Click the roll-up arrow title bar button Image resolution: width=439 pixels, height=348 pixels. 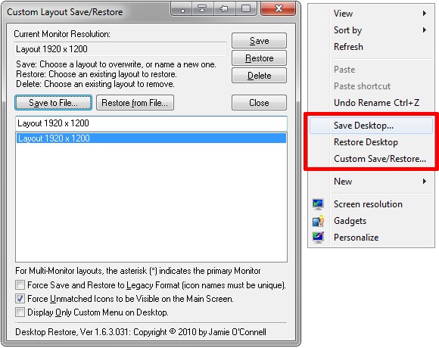(202, 9)
